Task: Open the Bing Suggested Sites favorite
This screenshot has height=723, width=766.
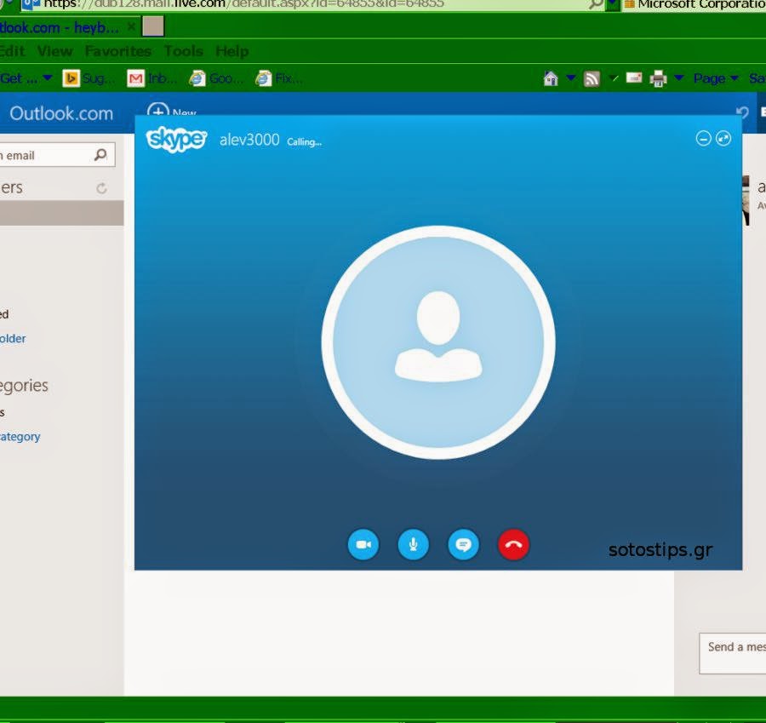Action: click(x=88, y=78)
